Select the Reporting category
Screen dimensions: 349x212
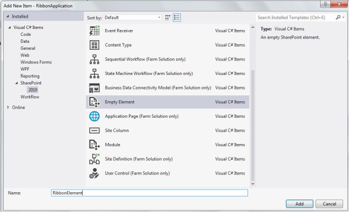pos(30,76)
